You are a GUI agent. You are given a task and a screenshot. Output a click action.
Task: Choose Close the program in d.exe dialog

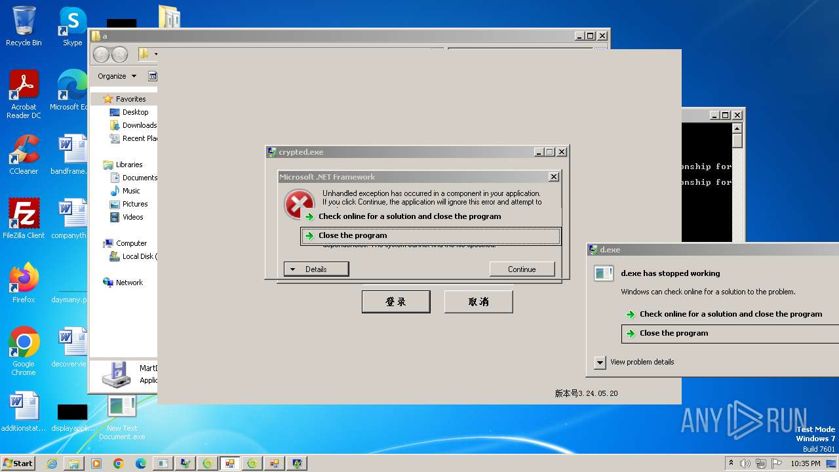pos(730,333)
